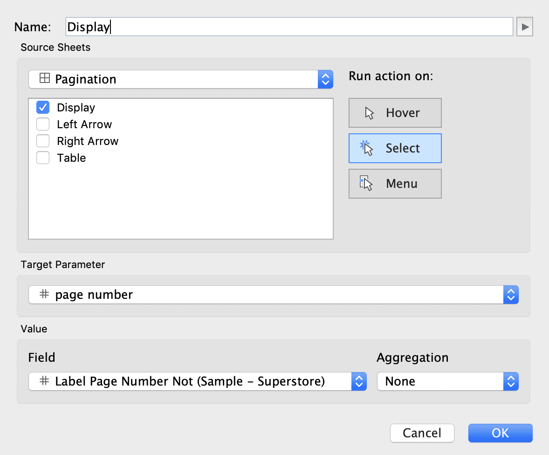Screen dimensions: 549x455
Task: Dismiss the dialog with Cancel
Action: 422,433
